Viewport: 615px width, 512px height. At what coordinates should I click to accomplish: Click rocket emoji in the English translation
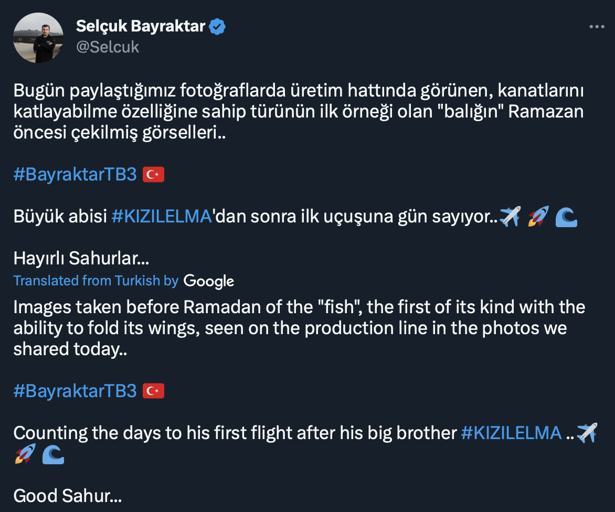pos(25,454)
